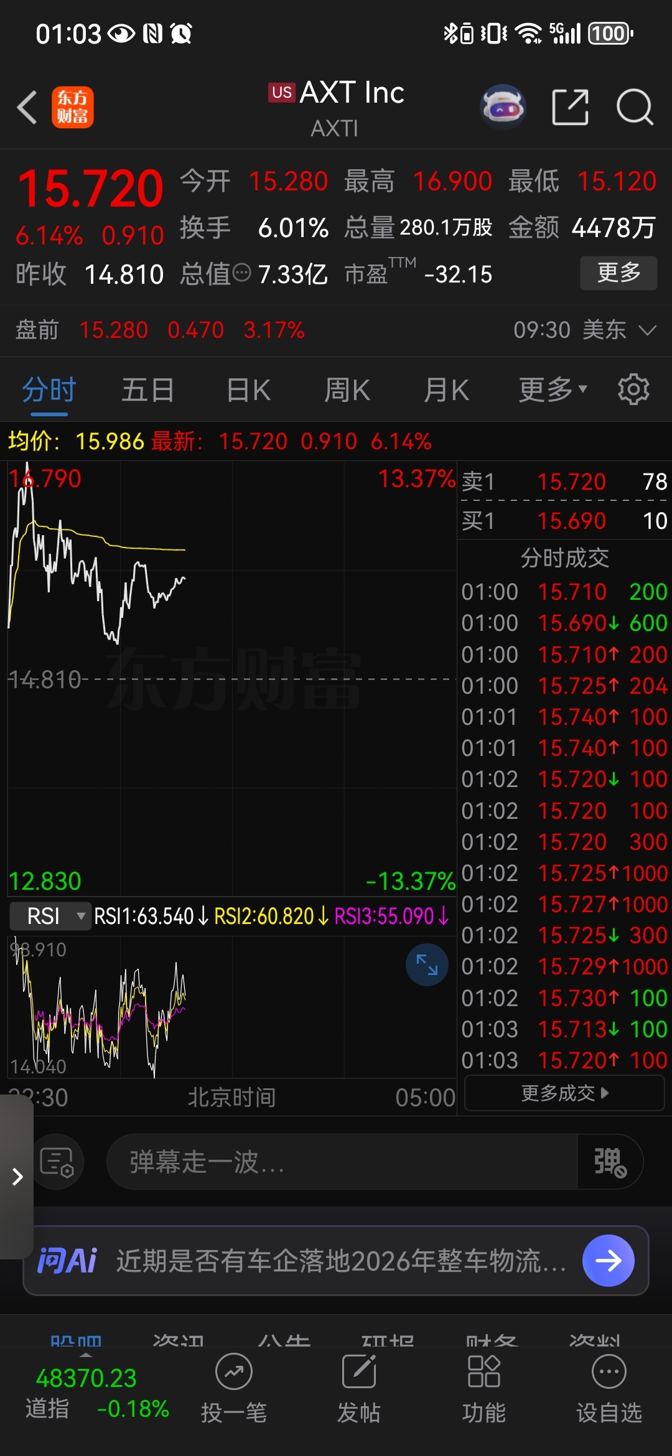Tap the alarm status icon
The image size is (672, 1456).
pyautogui.click(x=181, y=33)
